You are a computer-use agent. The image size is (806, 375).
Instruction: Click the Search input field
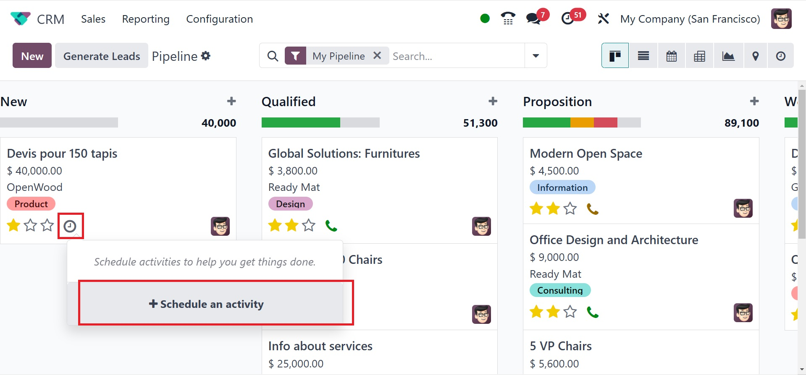(456, 56)
